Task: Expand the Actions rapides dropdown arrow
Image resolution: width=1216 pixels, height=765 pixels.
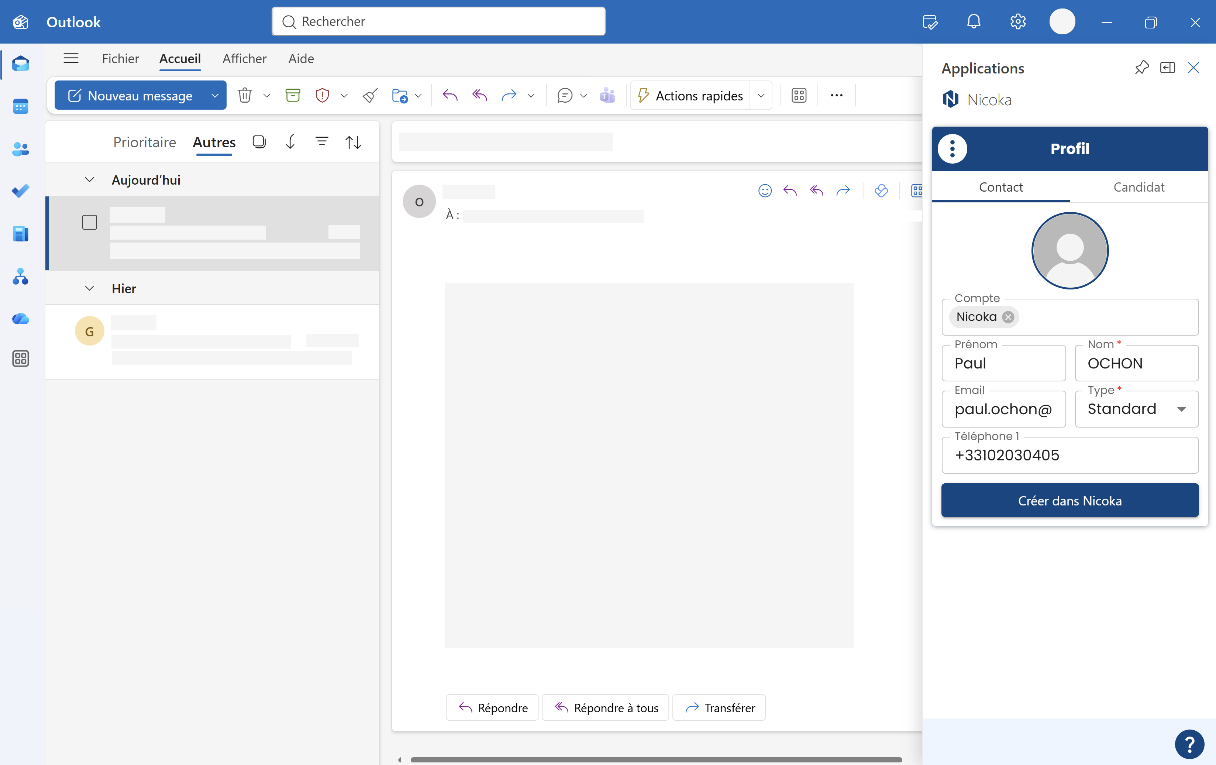Action: tap(761, 96)
